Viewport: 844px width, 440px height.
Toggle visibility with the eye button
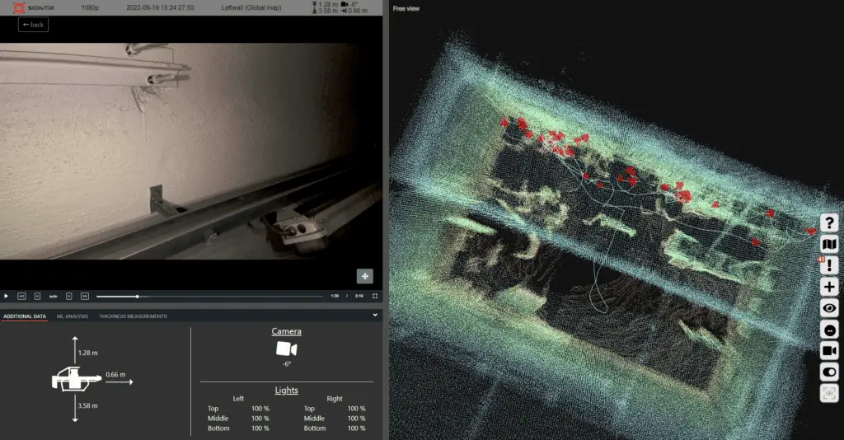pos(829,308)
